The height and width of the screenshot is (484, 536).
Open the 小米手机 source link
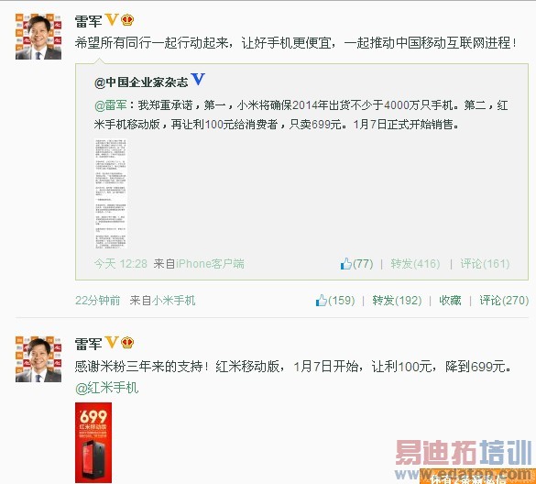point(174,301)
